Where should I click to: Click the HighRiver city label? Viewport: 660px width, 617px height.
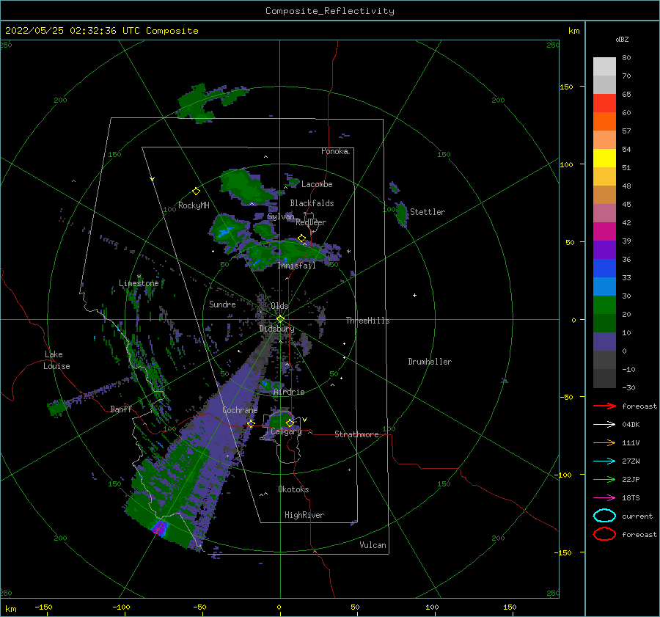coord(304,515)
